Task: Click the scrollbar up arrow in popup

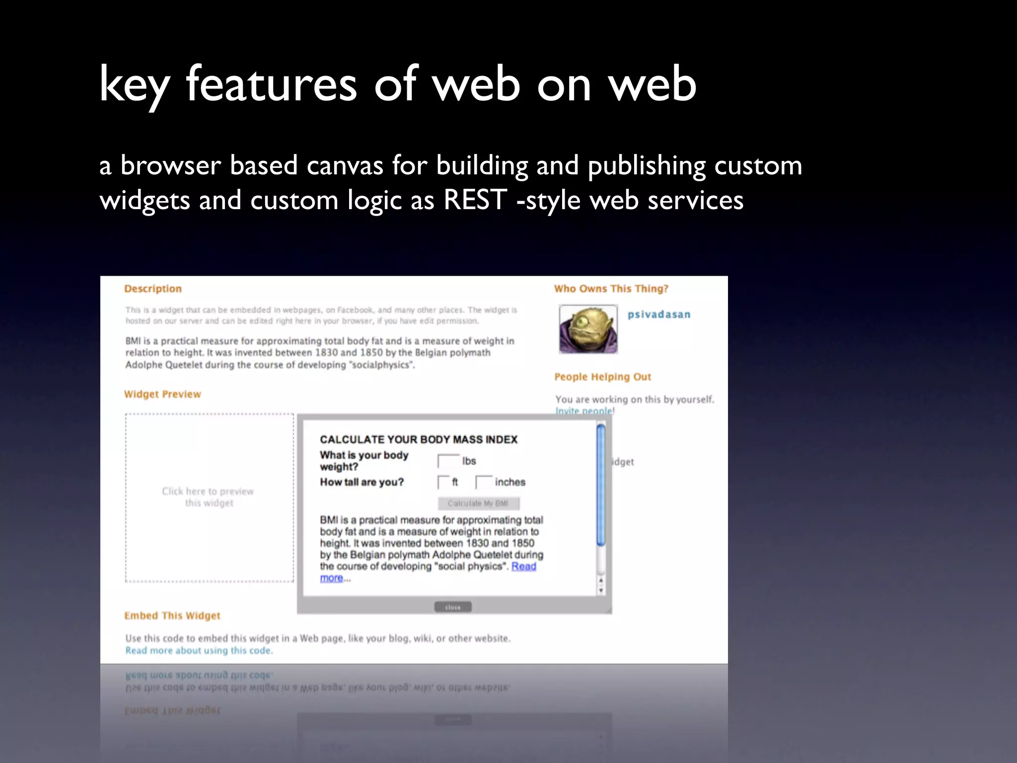Action: pyautogui.click(x=601, y=580)
